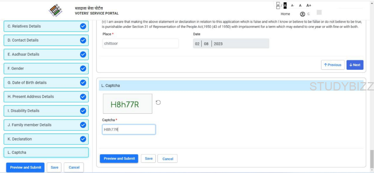Click the checkmark beside Declaration
374x173 pixels.
point(83,139)
